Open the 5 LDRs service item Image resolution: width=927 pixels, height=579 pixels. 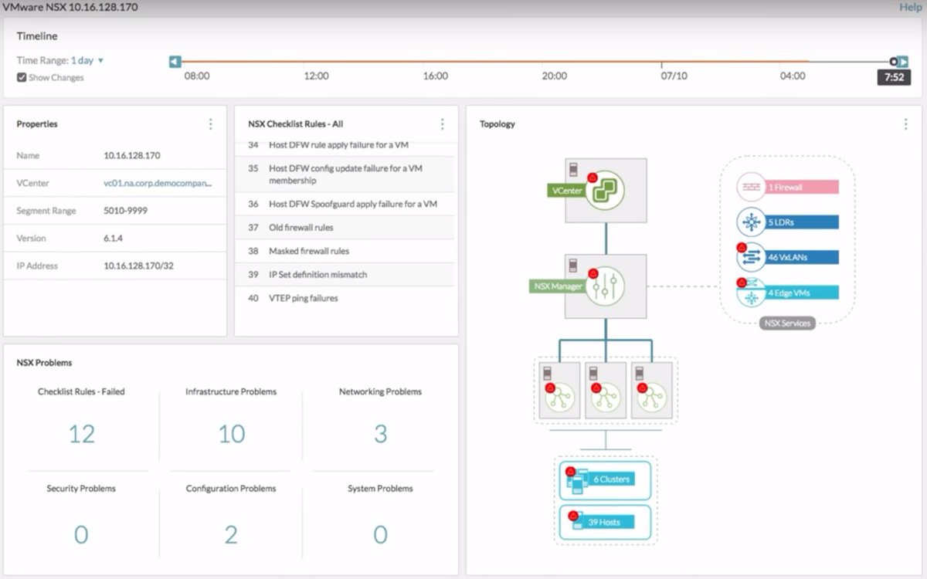788,222
